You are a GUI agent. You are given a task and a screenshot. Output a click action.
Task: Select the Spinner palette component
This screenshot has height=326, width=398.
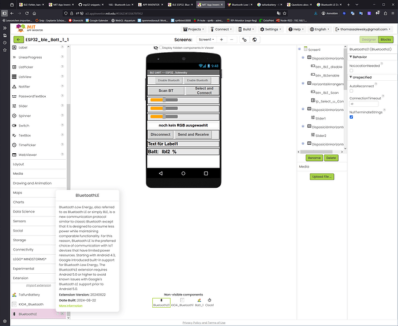(25, 116)
